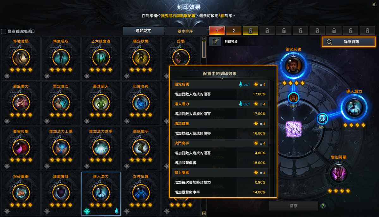Click the list scroll down arrow
Image resolution: width=379 pixels, height=217 pixels.
(204, 214)
